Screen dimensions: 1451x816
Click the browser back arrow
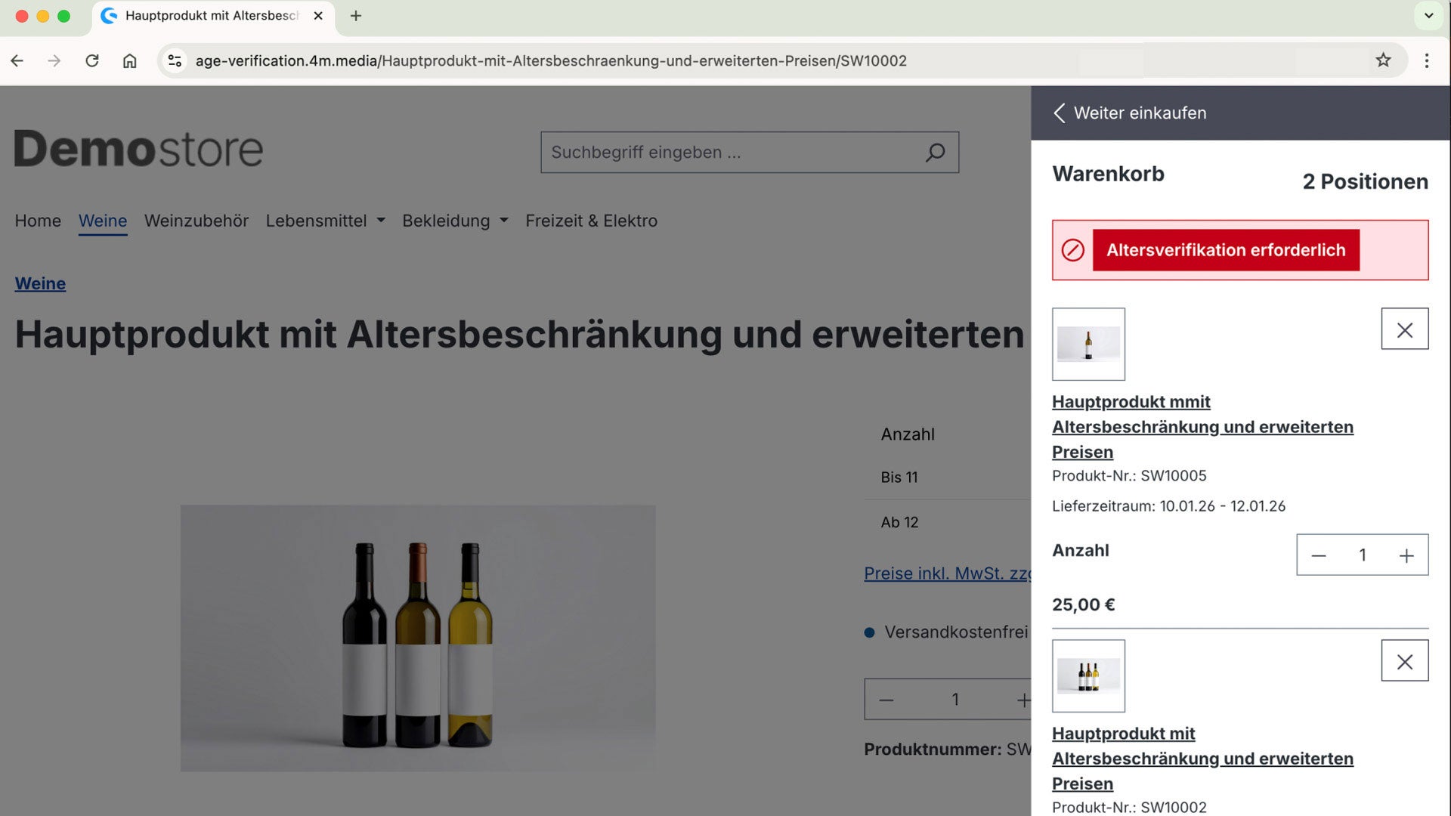point(17,60)
